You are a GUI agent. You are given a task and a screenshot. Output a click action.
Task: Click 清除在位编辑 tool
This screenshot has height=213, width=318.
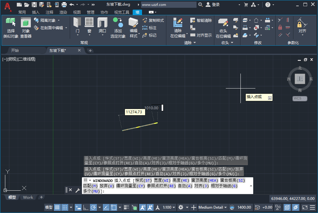pos(178,28)
